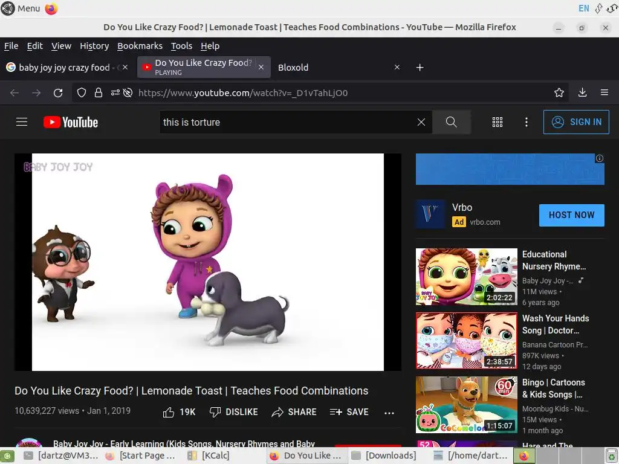Open the File menu
Image resolution: width=619 pixels, height=464 pixels.
[11, 46]
